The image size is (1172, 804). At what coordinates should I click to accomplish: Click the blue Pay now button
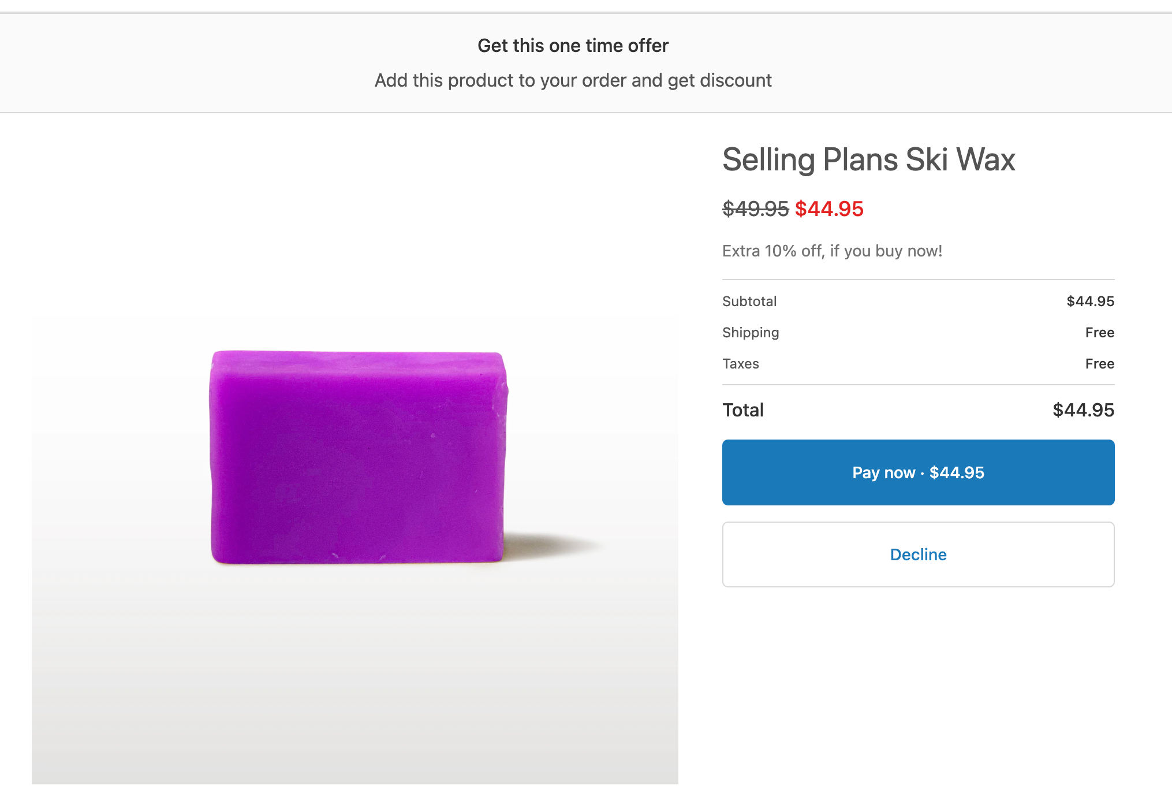coord(918,472)
